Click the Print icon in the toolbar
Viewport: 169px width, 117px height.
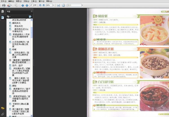4,5
